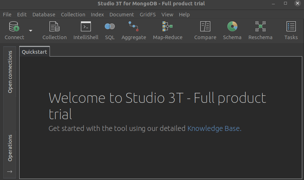304x180 pixels.
Task: Minimize the Studio 3T window
Action: 273,4
